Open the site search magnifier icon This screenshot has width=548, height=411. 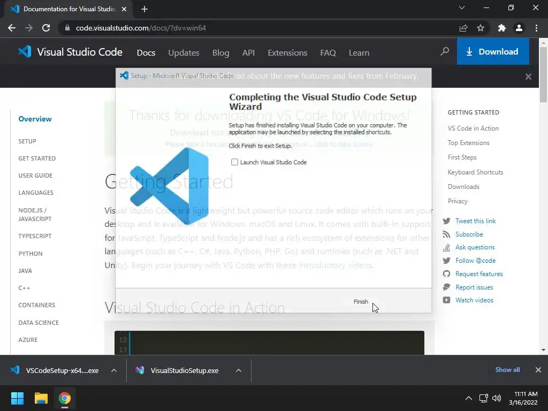pyautogui.click(x=445, y=52)
